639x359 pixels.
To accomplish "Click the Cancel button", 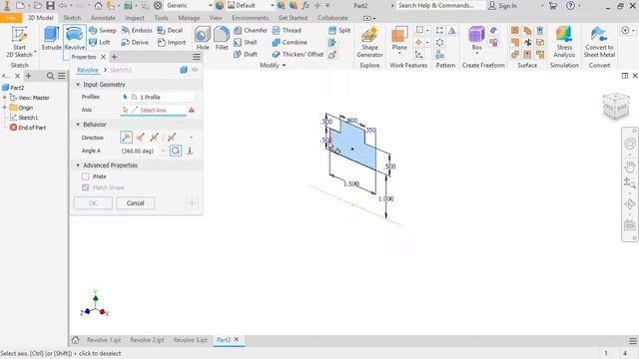I will (x=136, y=203).
